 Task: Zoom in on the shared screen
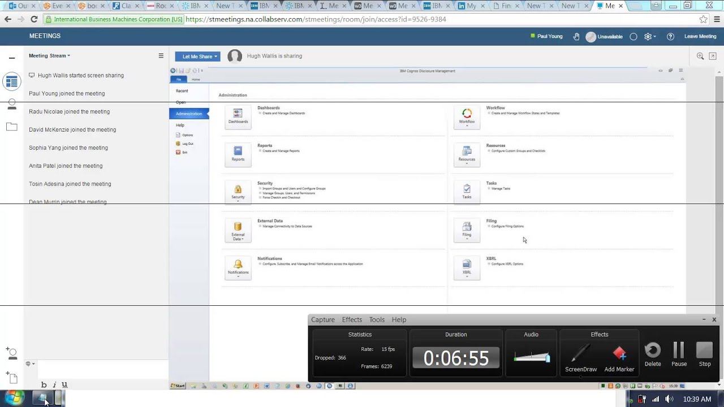(x=700, y=56)
